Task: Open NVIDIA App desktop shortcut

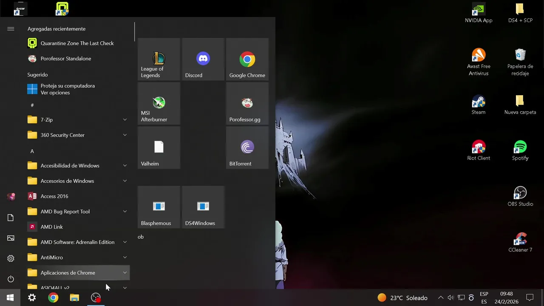Action: click(x=479, y=13)
